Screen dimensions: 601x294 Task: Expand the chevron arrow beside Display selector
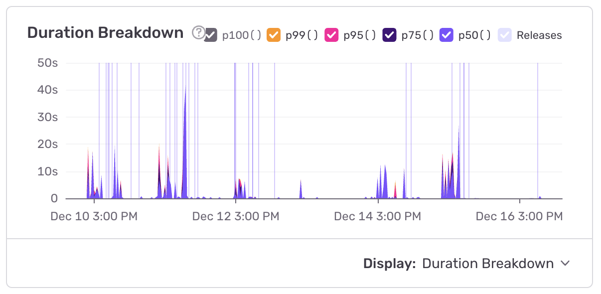(x=565, y=264)
